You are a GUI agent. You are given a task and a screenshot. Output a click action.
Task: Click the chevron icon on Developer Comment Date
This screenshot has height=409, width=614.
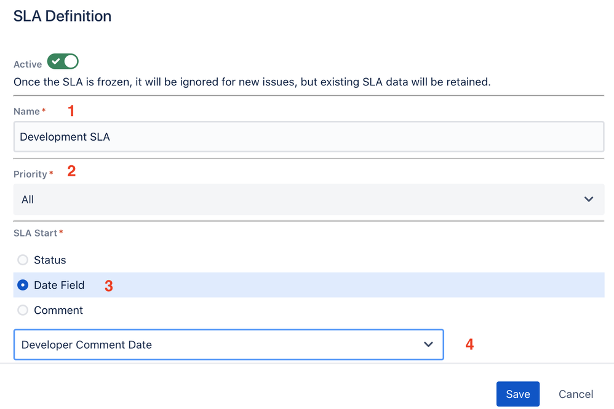point(428,345)
